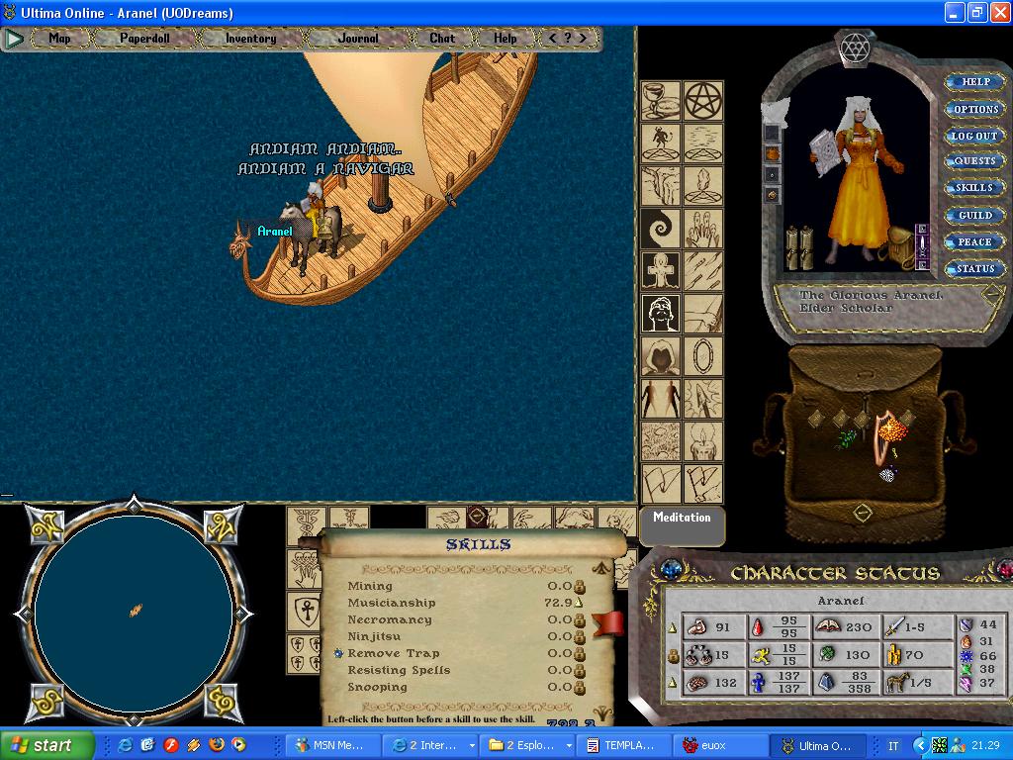
Task: Click the ghostly hand spell icon
Action: point(703,229)
